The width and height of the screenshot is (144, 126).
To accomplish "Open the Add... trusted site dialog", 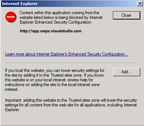I will 126,72.
